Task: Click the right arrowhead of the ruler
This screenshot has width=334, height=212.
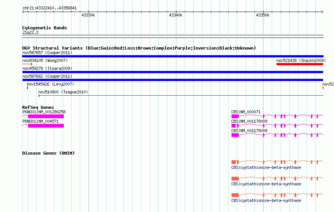Action: tap(322, 12)
